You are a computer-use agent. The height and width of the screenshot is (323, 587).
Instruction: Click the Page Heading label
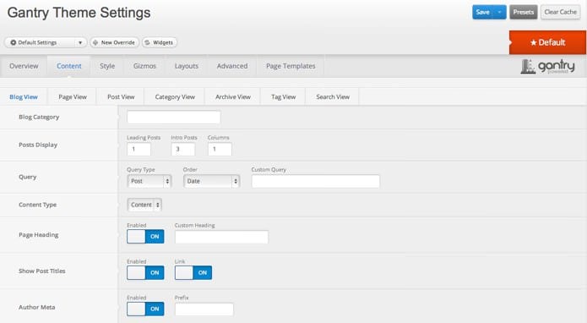(x=39, y=235)
